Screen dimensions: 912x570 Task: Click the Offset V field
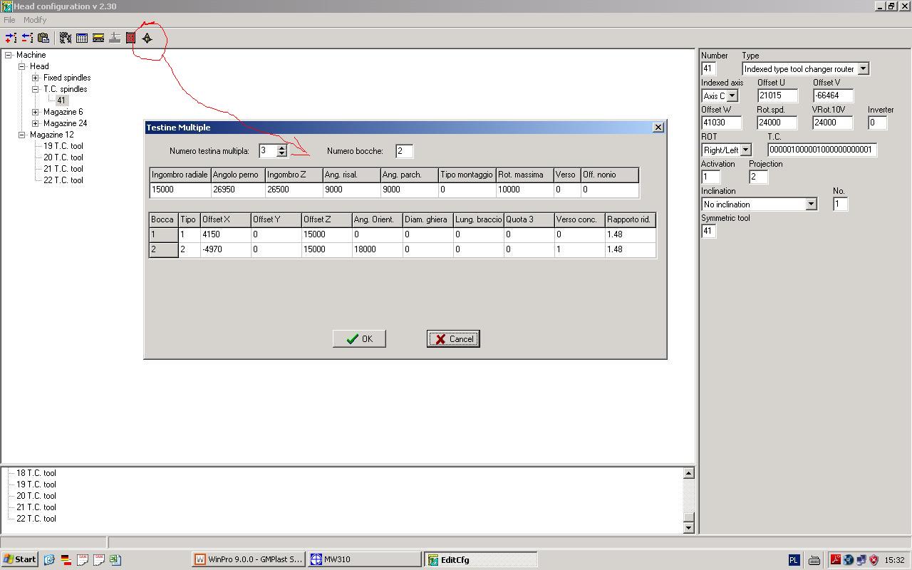(833, 95)
